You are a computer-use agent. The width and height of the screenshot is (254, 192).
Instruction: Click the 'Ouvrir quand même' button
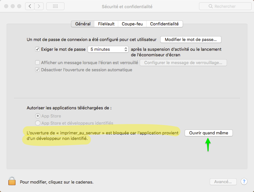click(x=208, y=133)
